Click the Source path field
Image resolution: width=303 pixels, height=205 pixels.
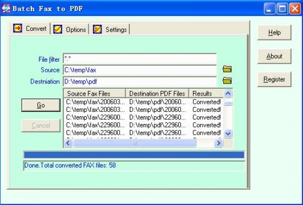[139, 70]
